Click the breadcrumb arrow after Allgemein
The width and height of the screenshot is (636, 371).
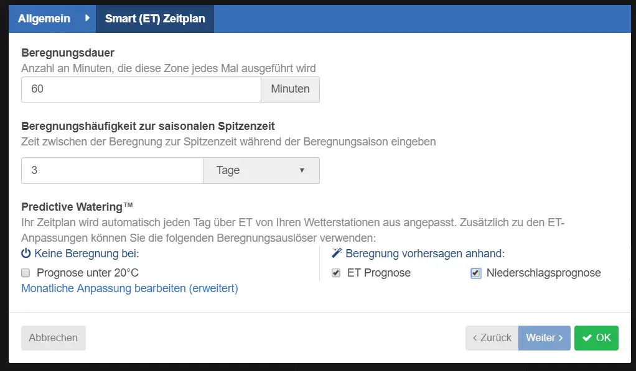87,19
